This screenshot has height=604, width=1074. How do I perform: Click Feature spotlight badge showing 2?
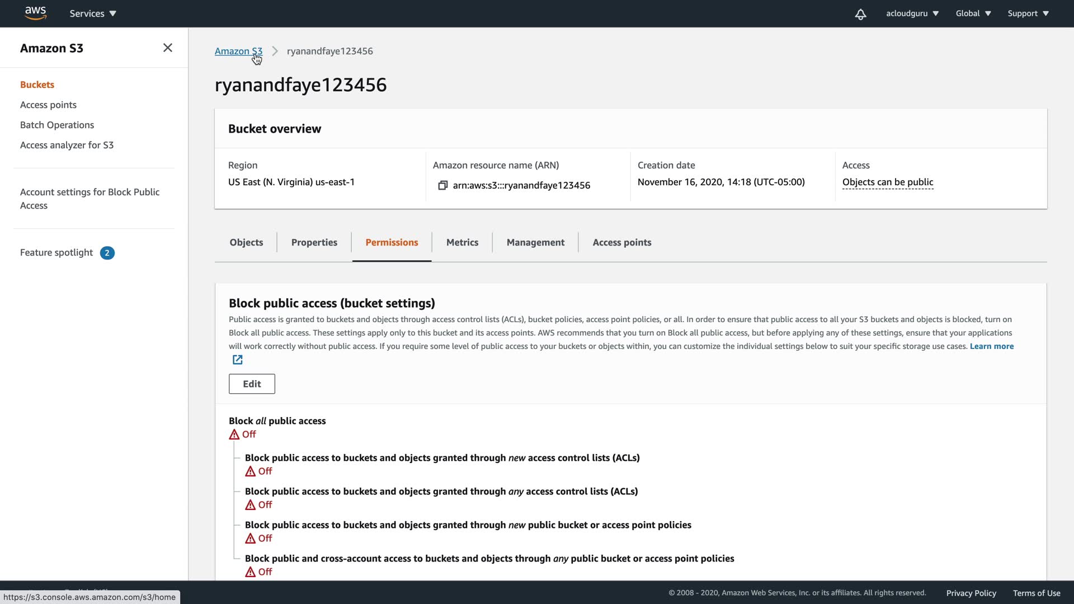107,253
